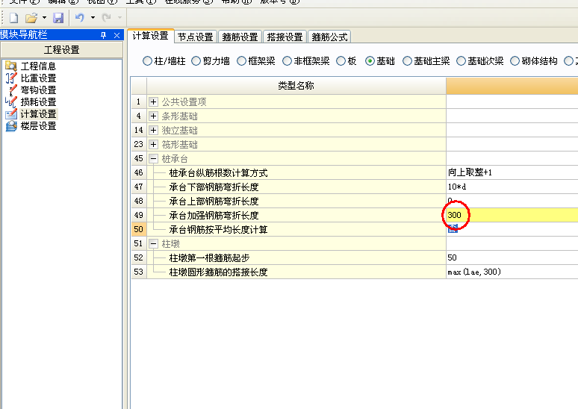
Task: Click the 楼层设置 icon
Action: click(x=11, y=126)
